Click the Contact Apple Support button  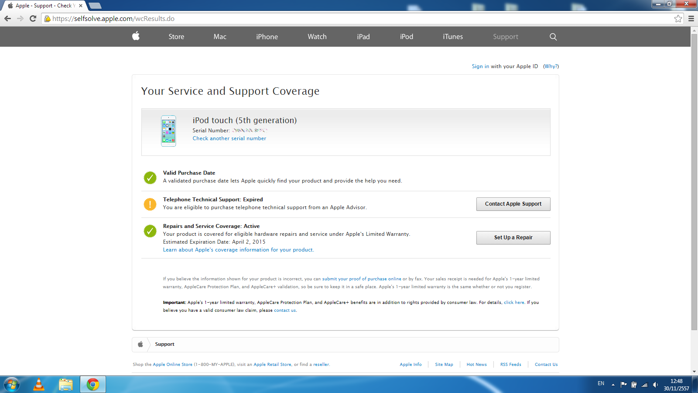click(x=513, y=204)
